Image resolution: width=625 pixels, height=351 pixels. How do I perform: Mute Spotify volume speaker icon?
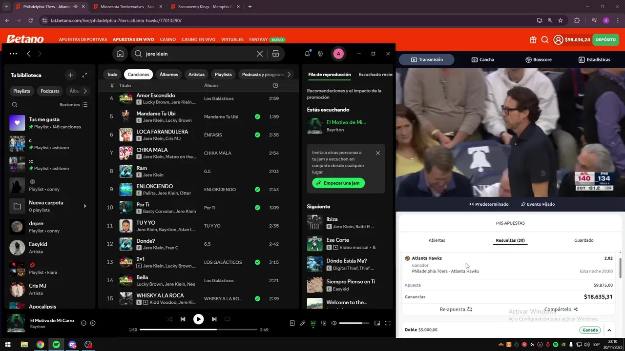pos(334,323)
